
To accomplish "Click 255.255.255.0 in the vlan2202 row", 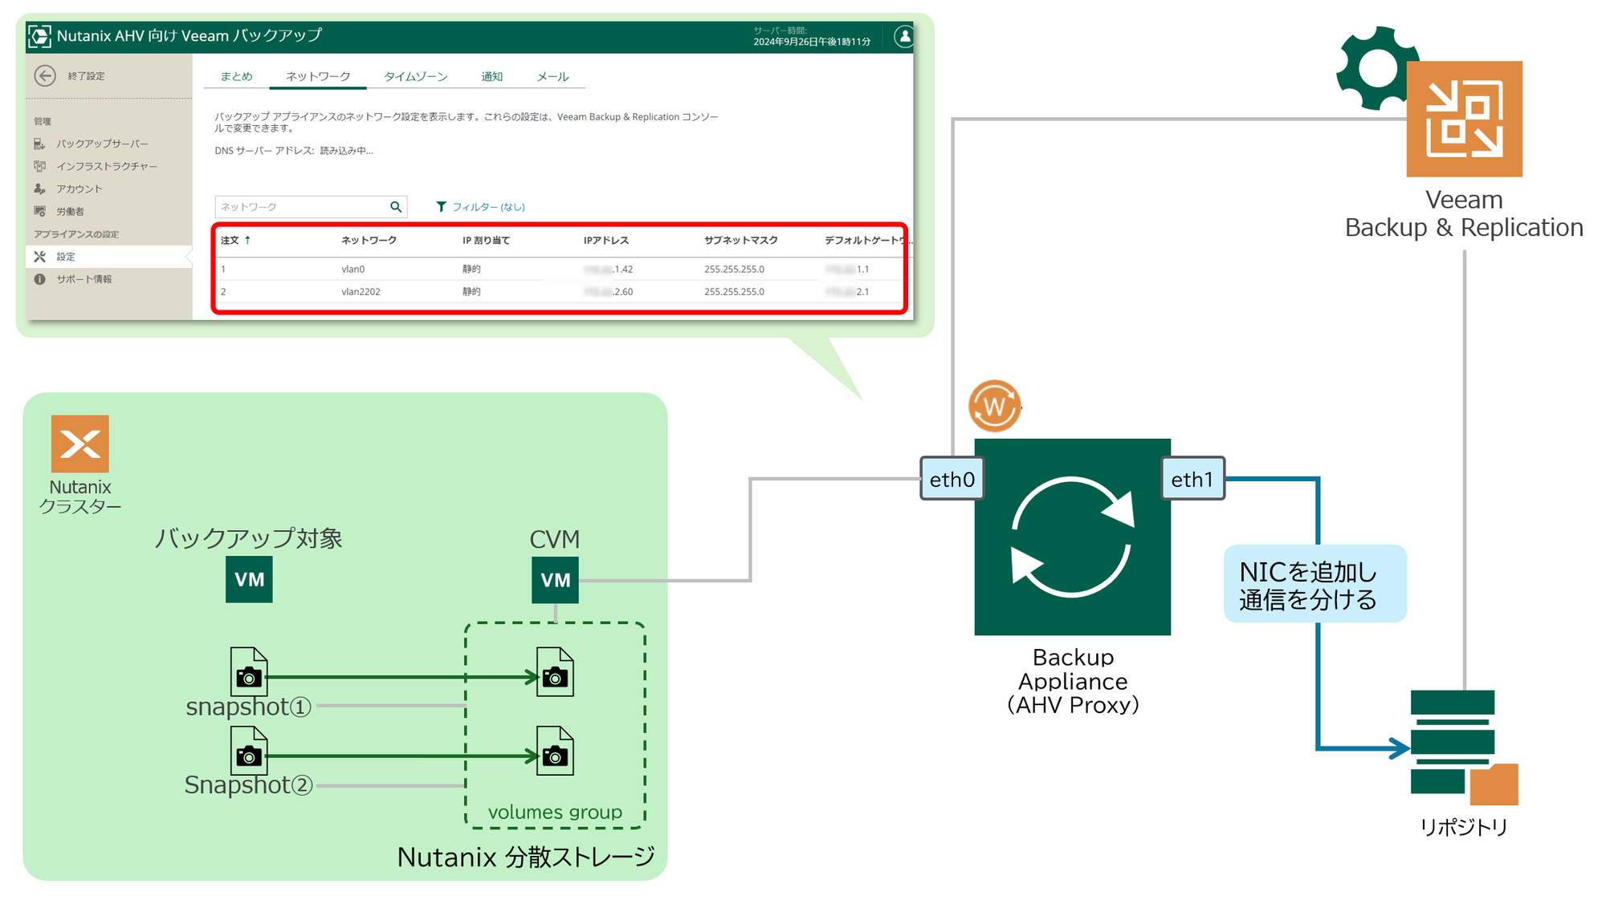I will coord(734,291).
